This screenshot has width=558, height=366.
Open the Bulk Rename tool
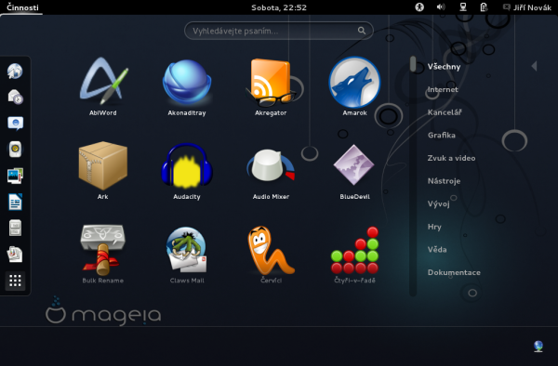pyautogui.click(x=103, y=255)
